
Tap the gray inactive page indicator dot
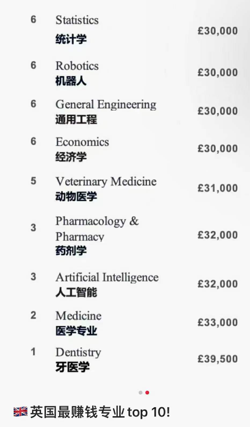pyautogui.click(x=141, y=393)
